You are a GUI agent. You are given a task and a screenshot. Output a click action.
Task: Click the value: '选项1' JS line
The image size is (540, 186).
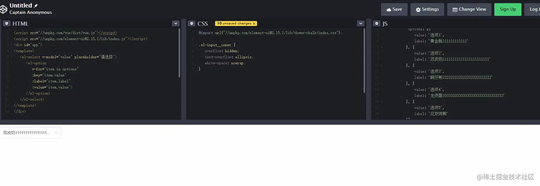click(429, 35)
